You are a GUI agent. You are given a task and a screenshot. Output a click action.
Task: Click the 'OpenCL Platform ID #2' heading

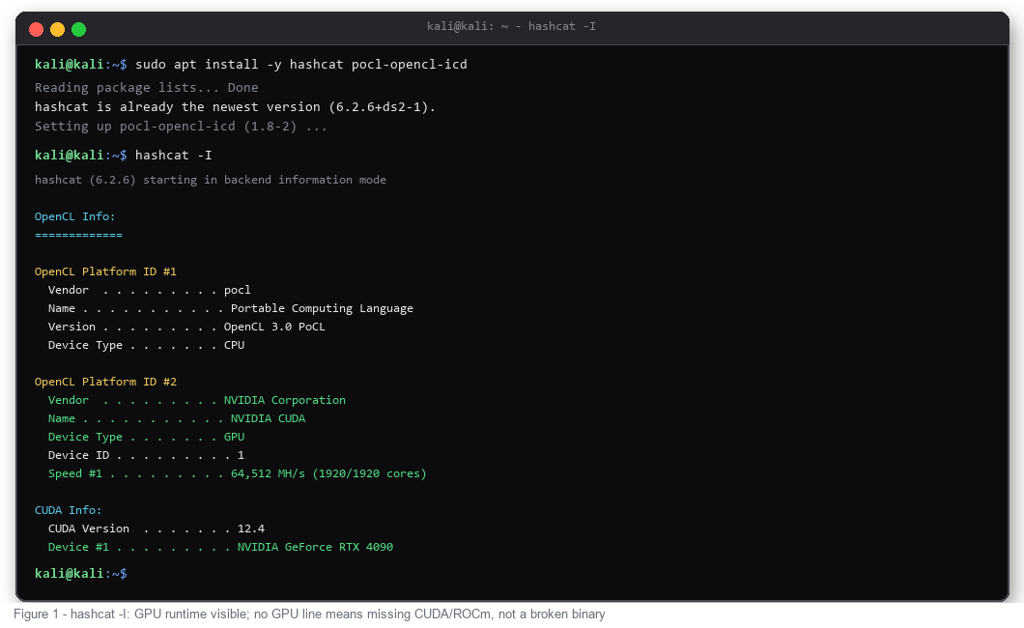(x=106, y=382)
